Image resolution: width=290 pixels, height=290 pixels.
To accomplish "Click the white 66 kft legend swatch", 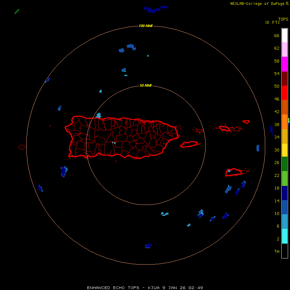I will [285, 35].
